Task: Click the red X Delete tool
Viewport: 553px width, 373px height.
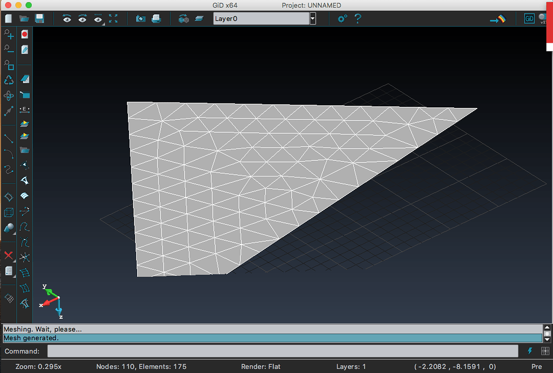Action: [x=9, y=255]
